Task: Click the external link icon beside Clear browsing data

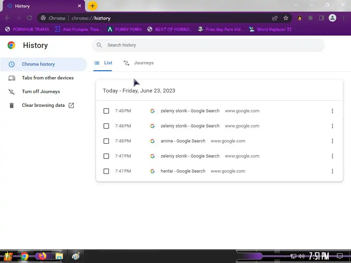Action: [x=71, y=105]
